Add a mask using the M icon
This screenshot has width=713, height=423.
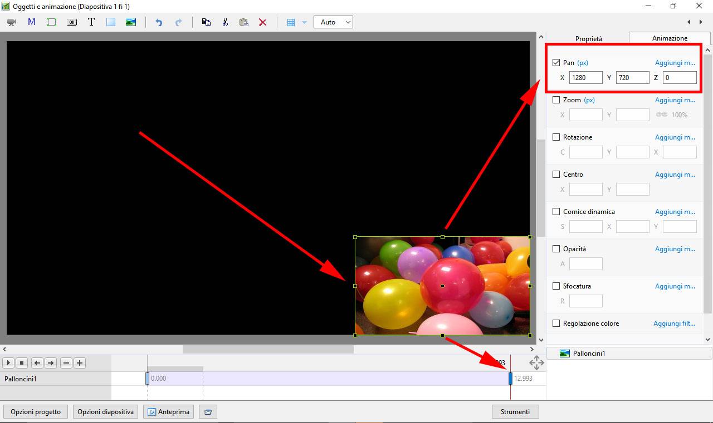[x=32, y=22]
